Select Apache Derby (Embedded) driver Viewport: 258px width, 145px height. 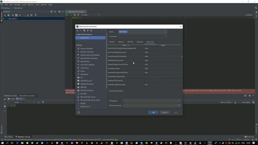pyautogui.click(x=90, y=55)
